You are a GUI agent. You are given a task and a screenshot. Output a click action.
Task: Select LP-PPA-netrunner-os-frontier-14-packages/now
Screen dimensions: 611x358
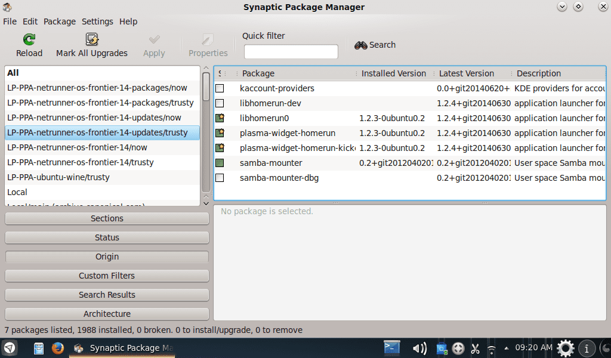click(103, 88)
